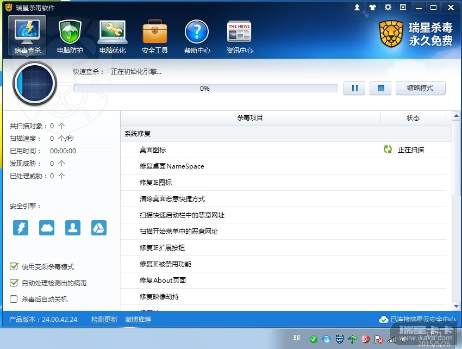
Task: Click the red round tray icon
Action: [x=366, y=340]
